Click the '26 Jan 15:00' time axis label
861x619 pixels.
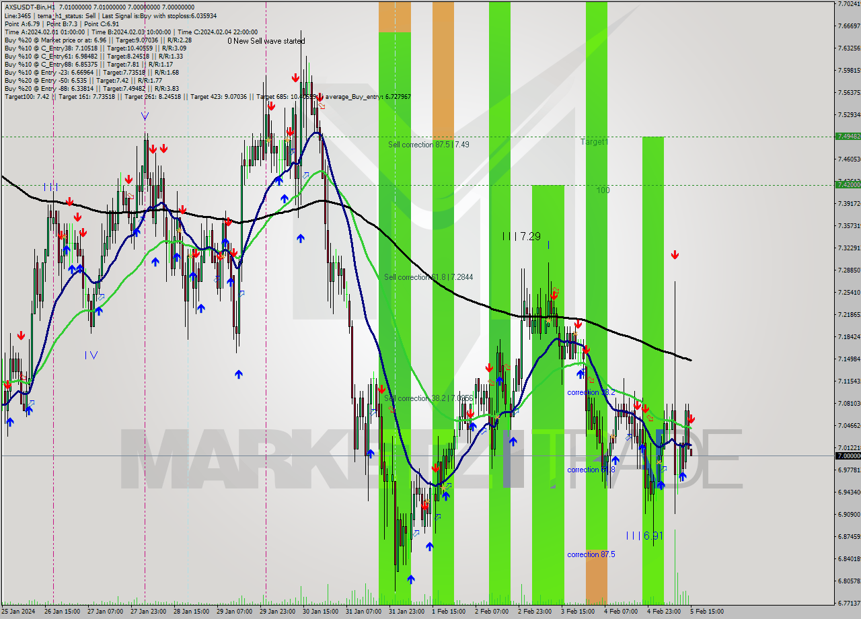click(63, 612)
